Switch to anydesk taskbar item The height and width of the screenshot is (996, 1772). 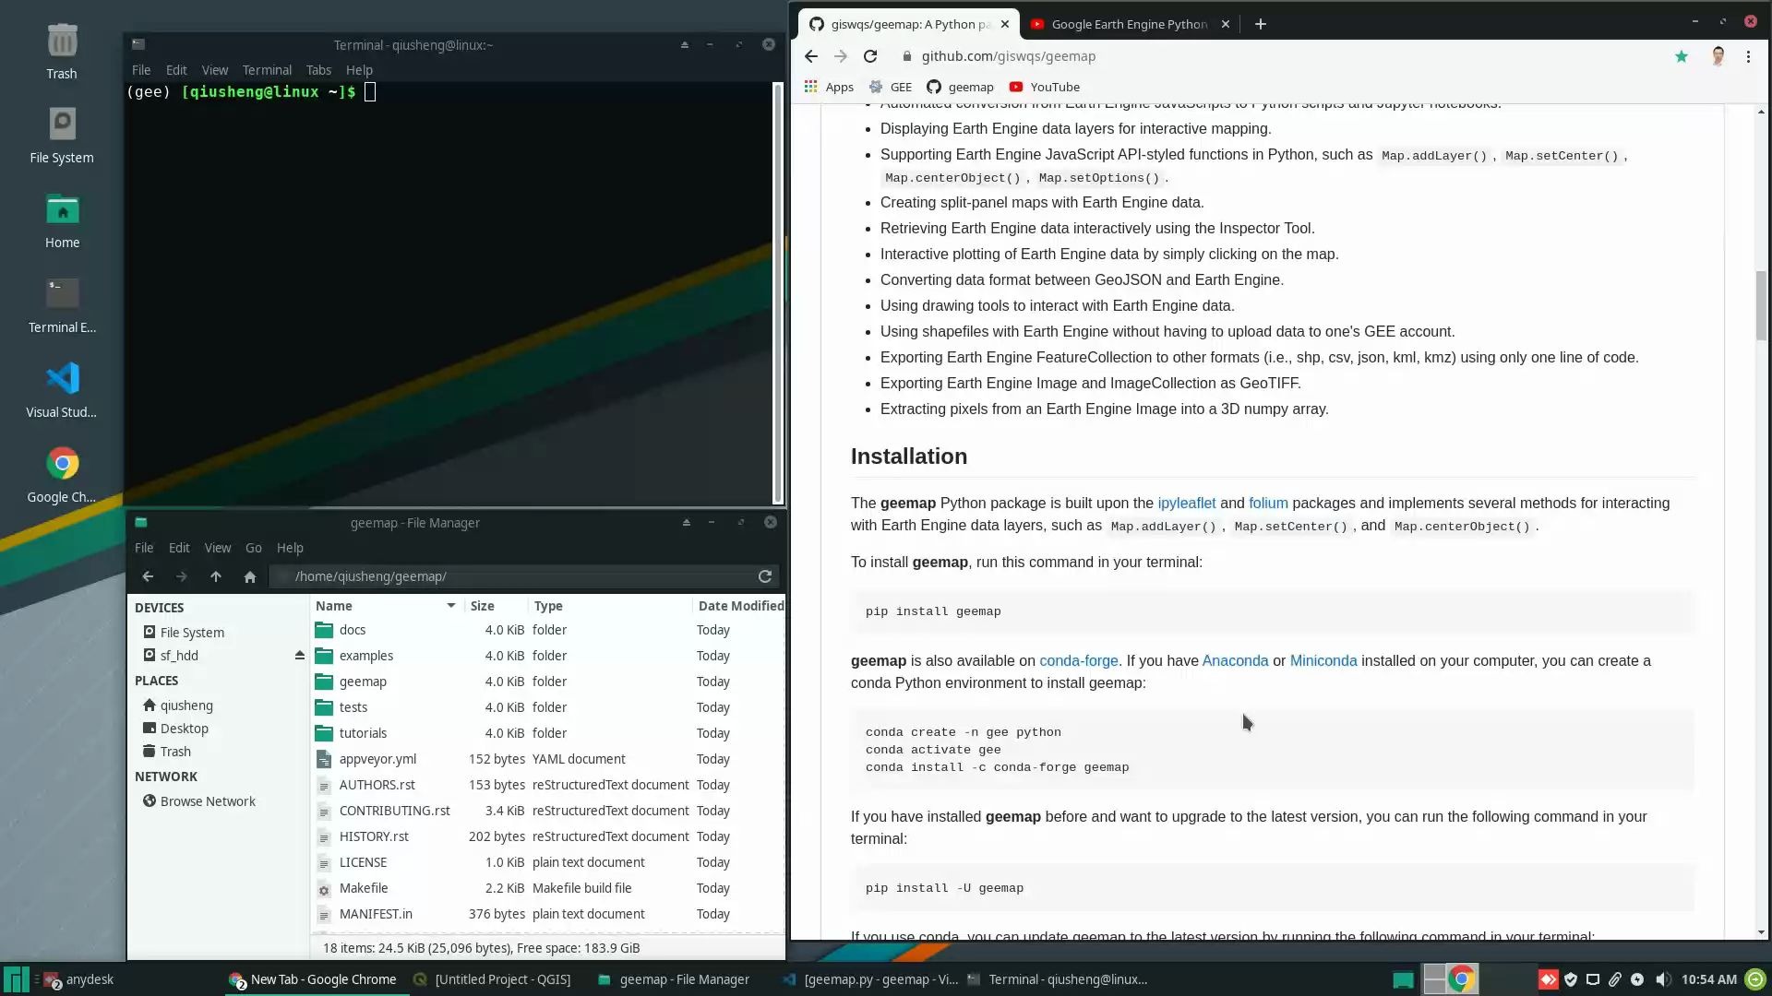click(78, 979)
